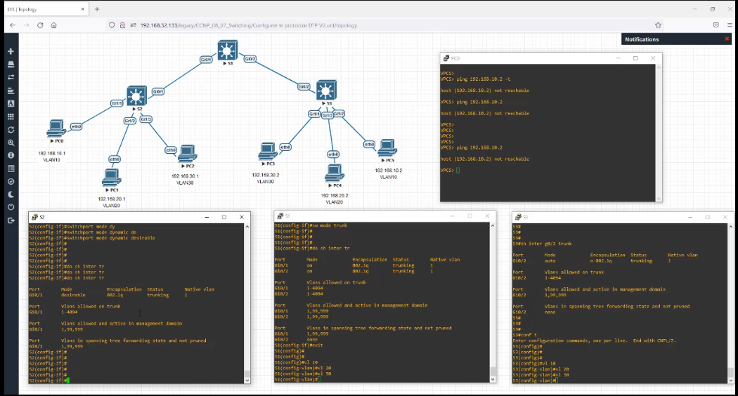
Task: Click the Close lab power icon
Action: 11,207
